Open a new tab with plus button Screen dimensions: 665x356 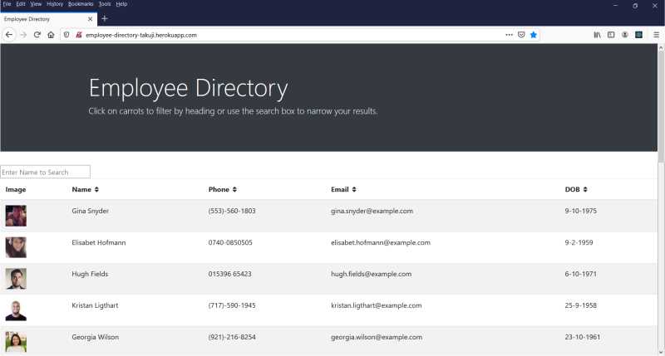[x=105, y=18]
